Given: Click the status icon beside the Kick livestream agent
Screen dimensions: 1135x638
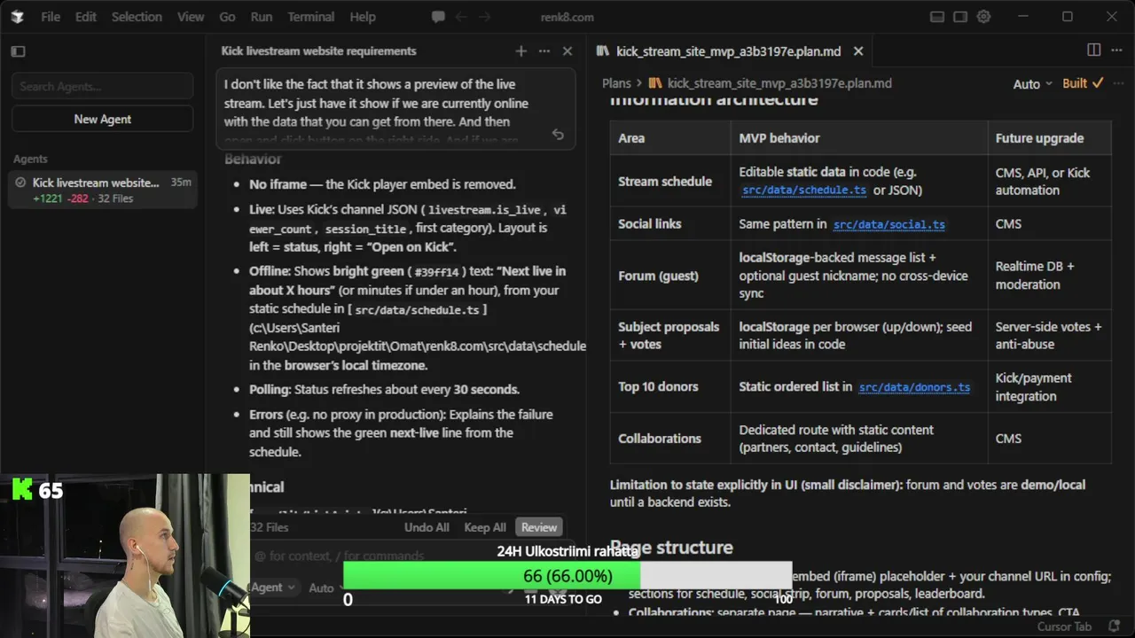Looking at the screenshot, I should (20, 183).
